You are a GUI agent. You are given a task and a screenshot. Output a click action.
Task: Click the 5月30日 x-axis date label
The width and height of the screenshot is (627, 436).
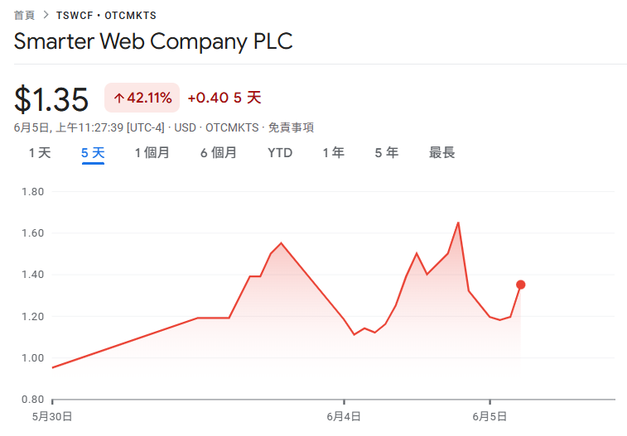52,416
